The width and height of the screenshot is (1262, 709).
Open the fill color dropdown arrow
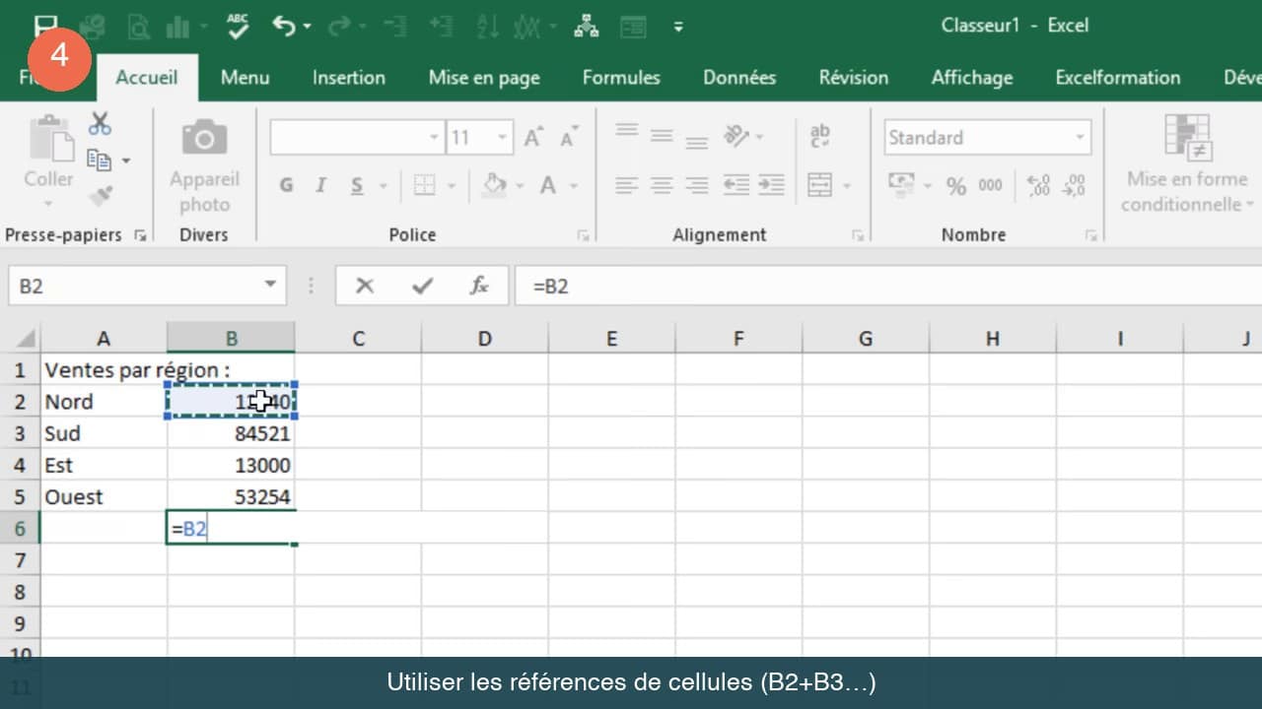[522, 185]
